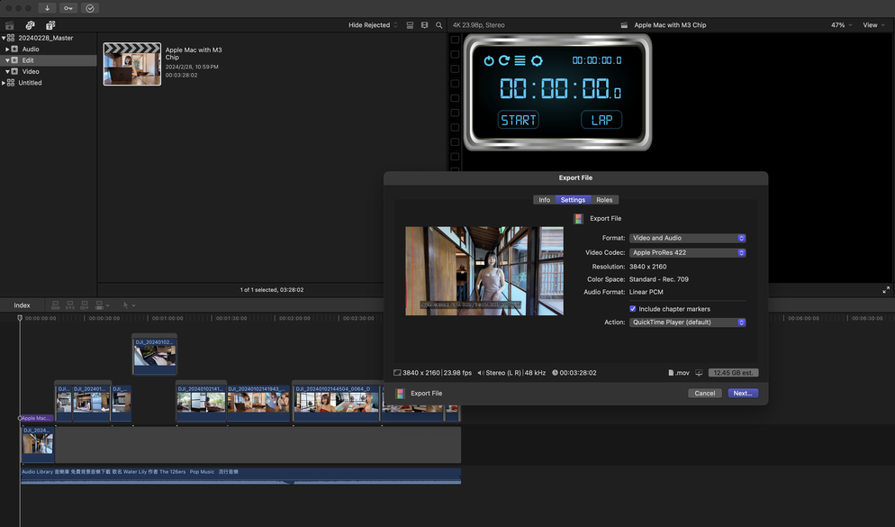Viewport: 895px width, 527px height.
Task: Click the overwrite clip edit button
Action: click(99, 305)
